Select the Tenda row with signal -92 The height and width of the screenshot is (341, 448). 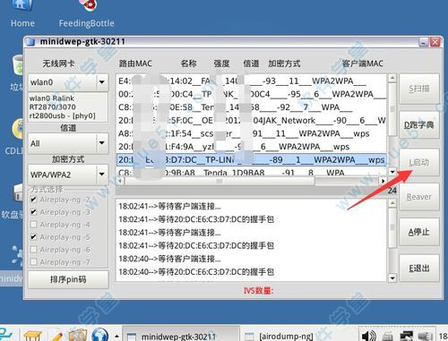[252, 107]
